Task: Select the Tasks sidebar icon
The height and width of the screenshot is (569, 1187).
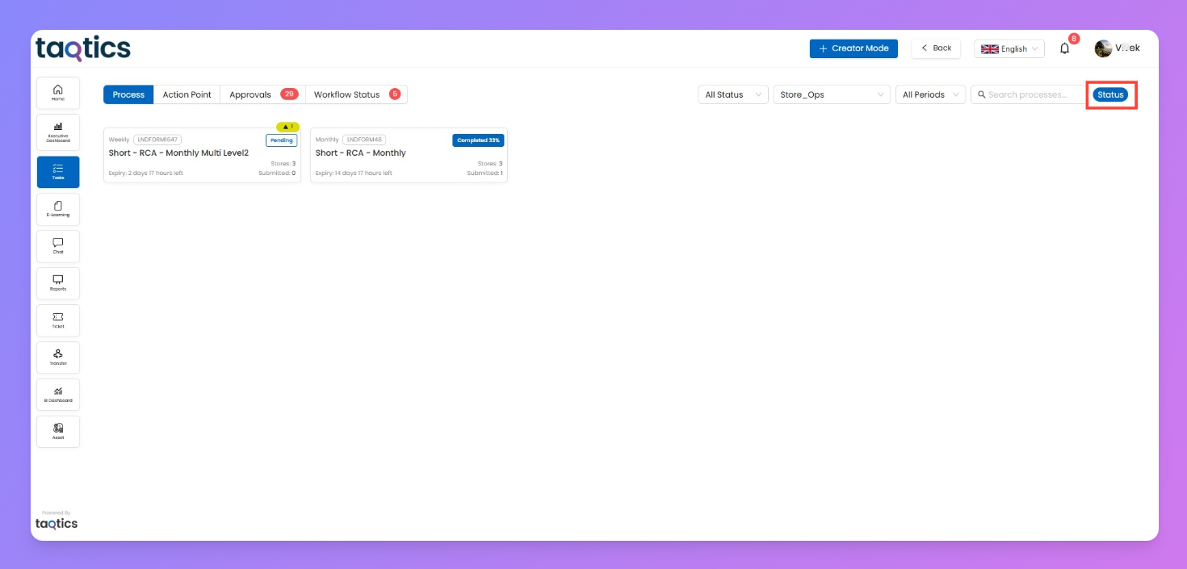Action: pyautogui.click(x=58, y=172)
